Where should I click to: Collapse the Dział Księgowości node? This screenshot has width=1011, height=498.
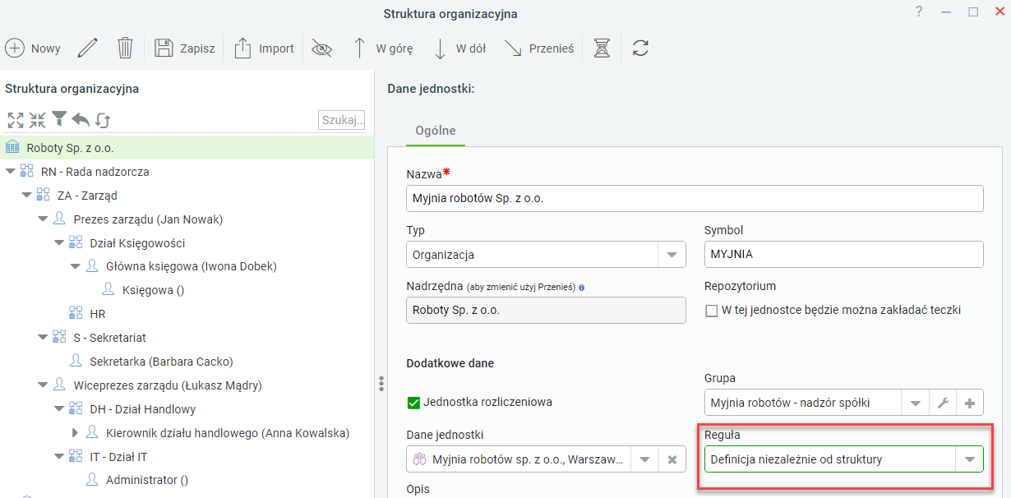(59, 243)
